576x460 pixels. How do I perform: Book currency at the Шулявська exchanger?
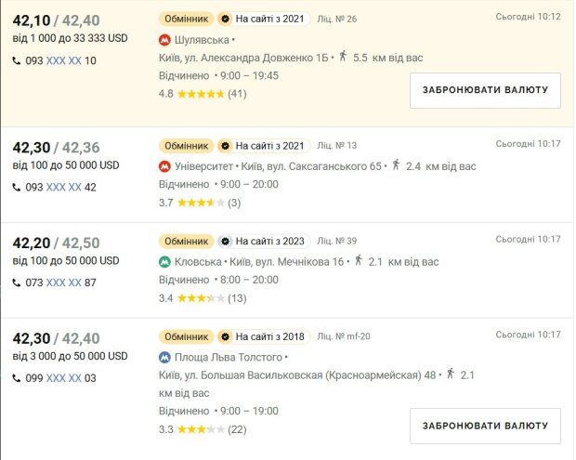[485, 90]
